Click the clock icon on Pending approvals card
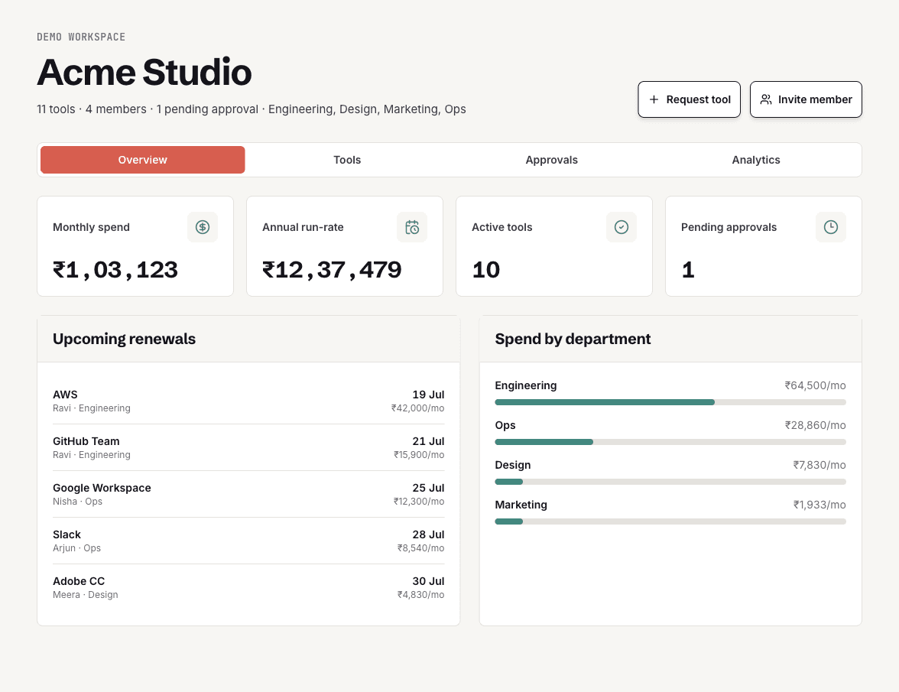The image size is (899, 692). click(831, 227)
